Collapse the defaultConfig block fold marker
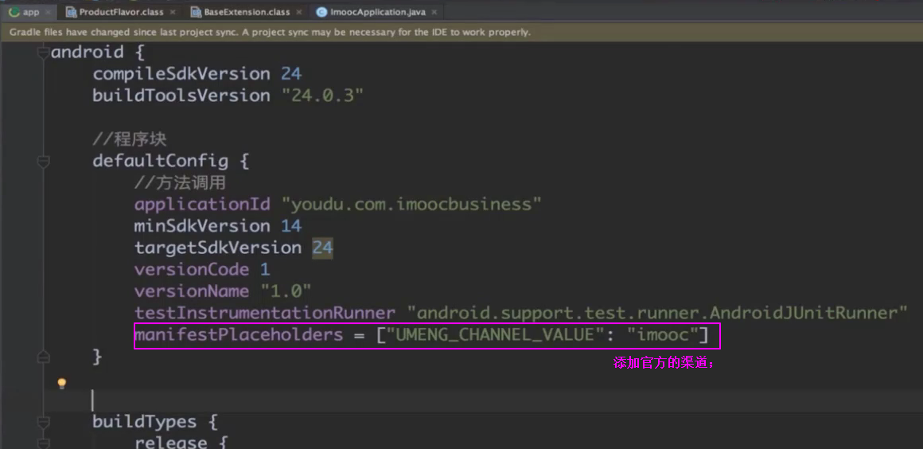 tap(43, 162)
